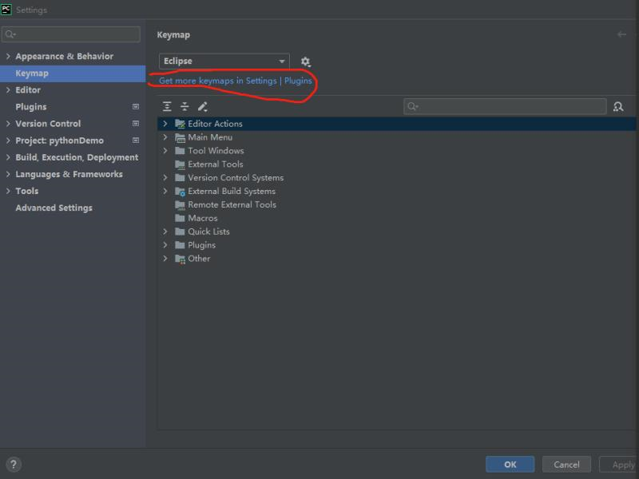
Task: Expand the Editor Actions tree node
Action: click(165, 124)
